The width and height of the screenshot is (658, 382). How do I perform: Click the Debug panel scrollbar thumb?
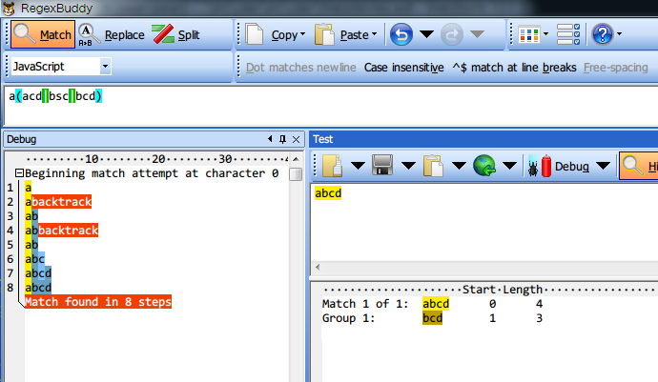click(296, 174)
